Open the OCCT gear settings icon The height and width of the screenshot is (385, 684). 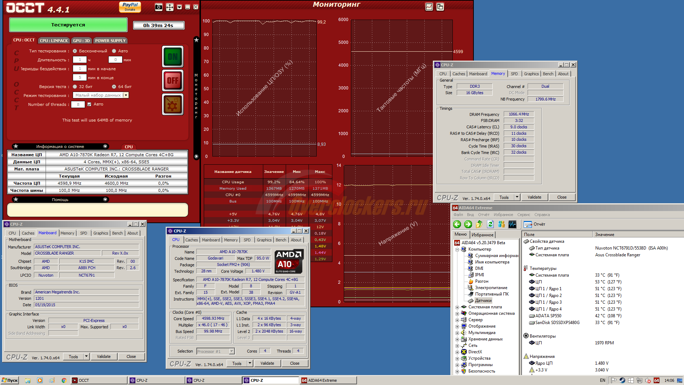click(173, 105)
